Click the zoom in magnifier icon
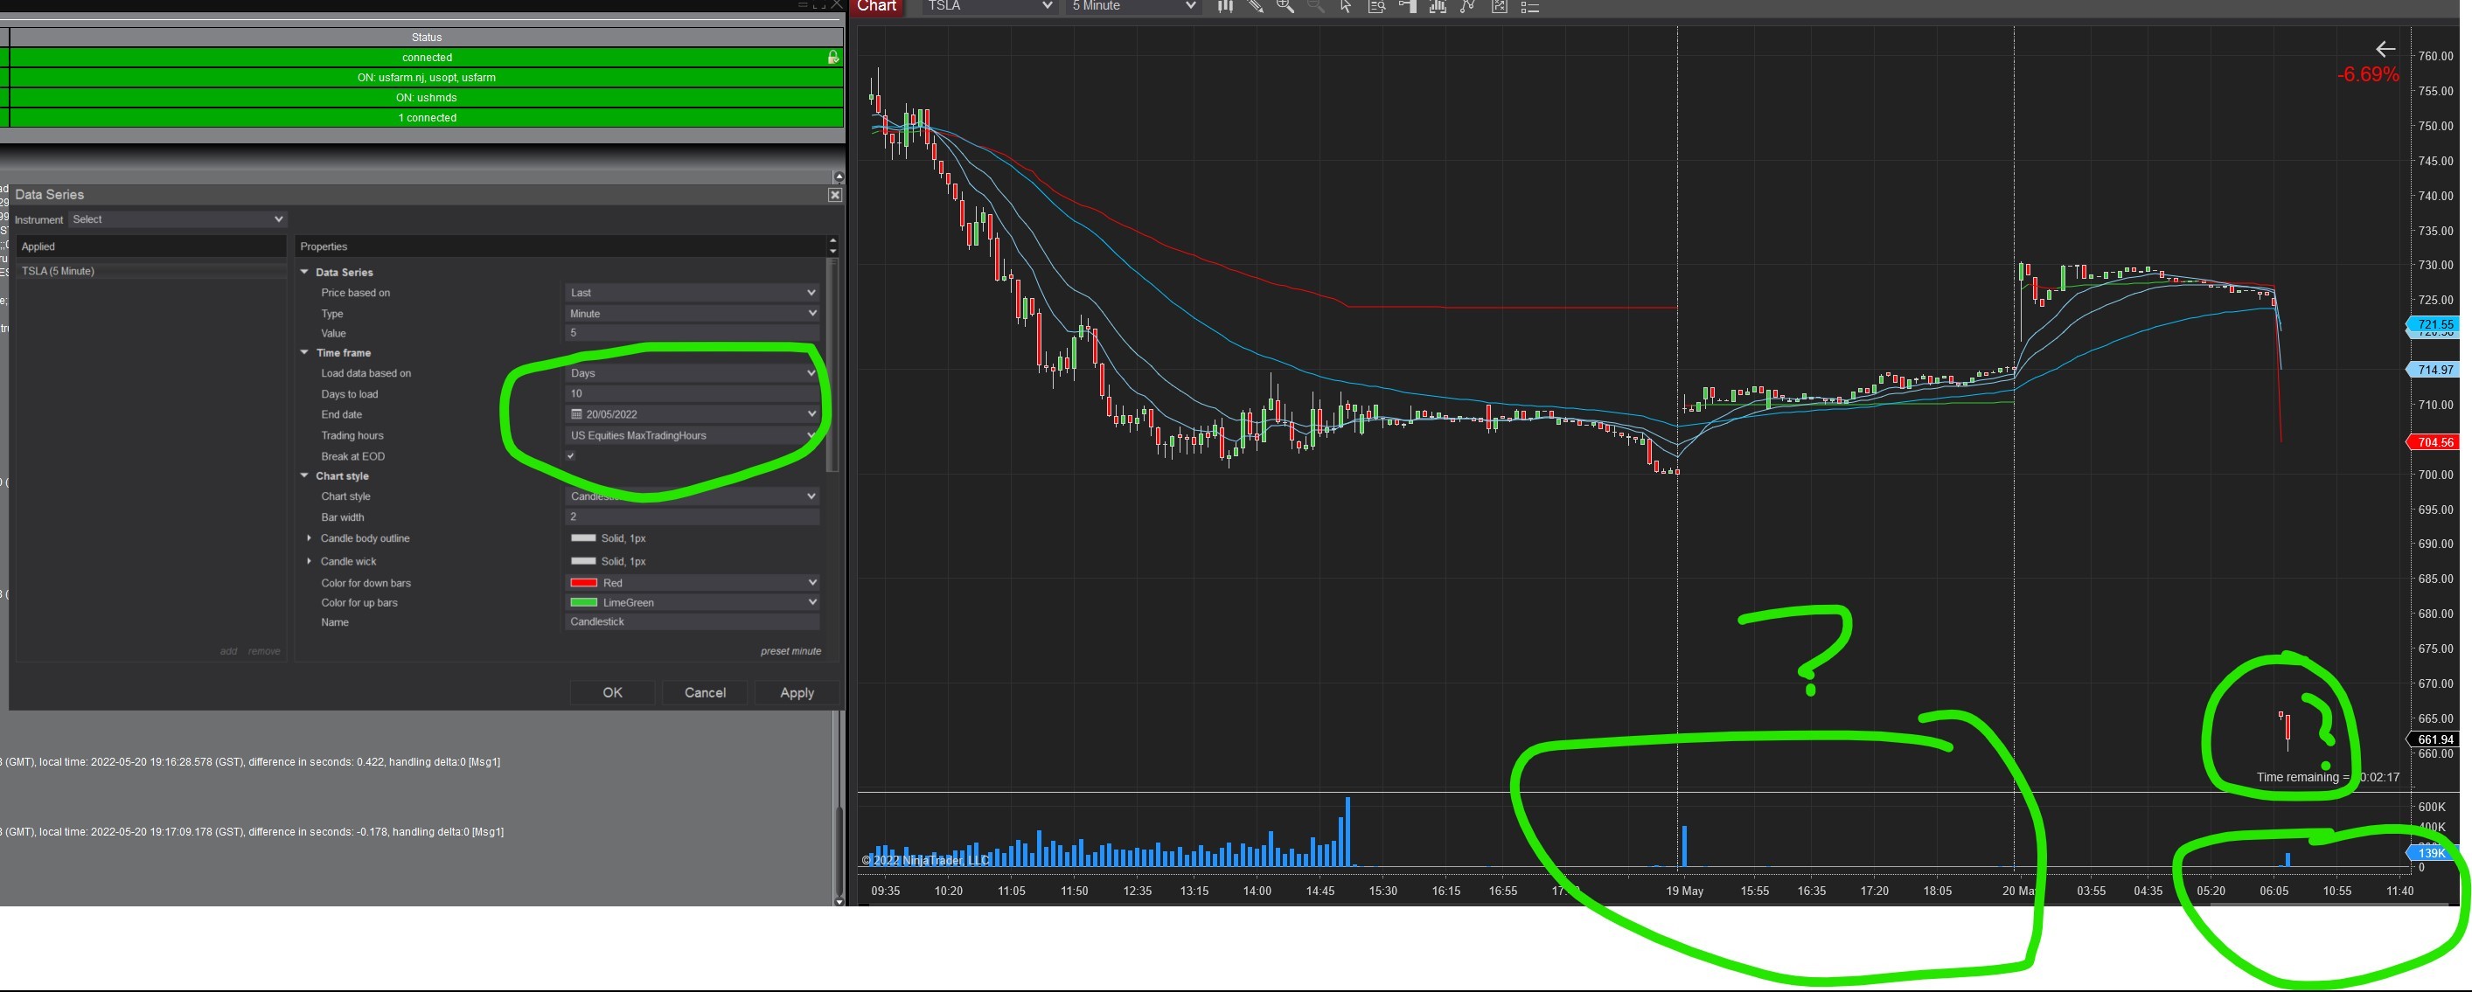The height and width of the screenshot is (992, 2472). (x=1285, y=7)
